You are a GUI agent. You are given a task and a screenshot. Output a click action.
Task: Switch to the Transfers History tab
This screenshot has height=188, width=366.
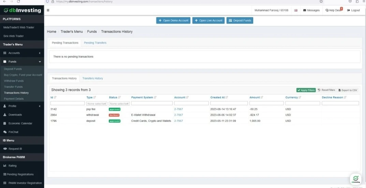[x=92, y=78]
